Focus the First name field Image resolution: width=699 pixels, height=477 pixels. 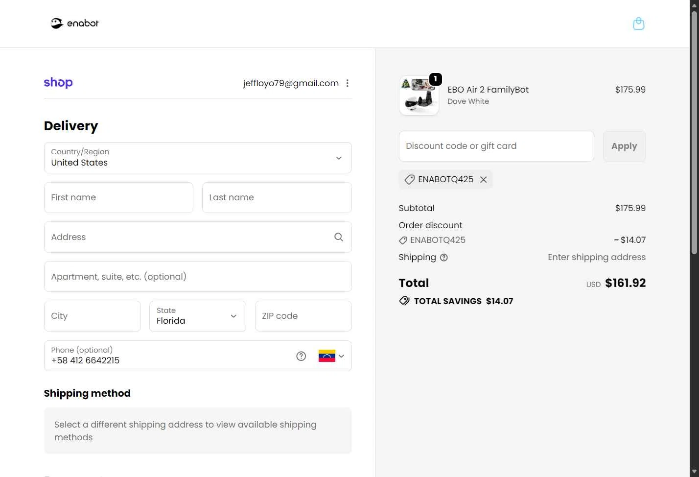(x=118, y=198)
